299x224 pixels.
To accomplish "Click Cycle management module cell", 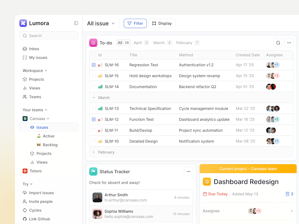I will point(203,109).
